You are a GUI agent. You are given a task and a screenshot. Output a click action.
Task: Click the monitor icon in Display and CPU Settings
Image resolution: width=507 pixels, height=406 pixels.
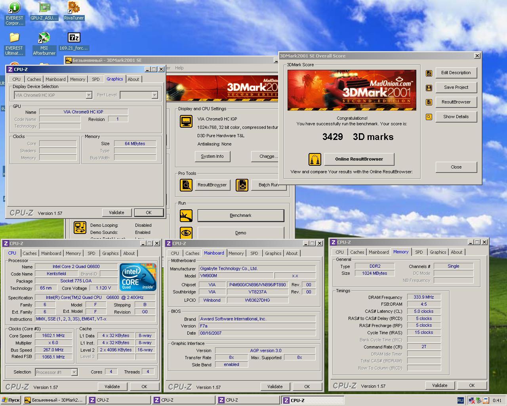(186, 121)
